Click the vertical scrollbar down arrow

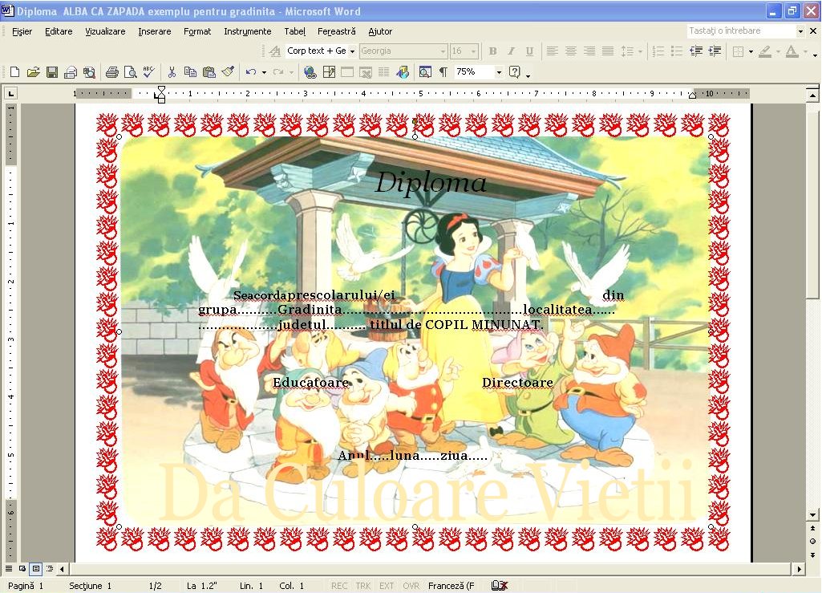pyautogui.click(x=812, y=515)
